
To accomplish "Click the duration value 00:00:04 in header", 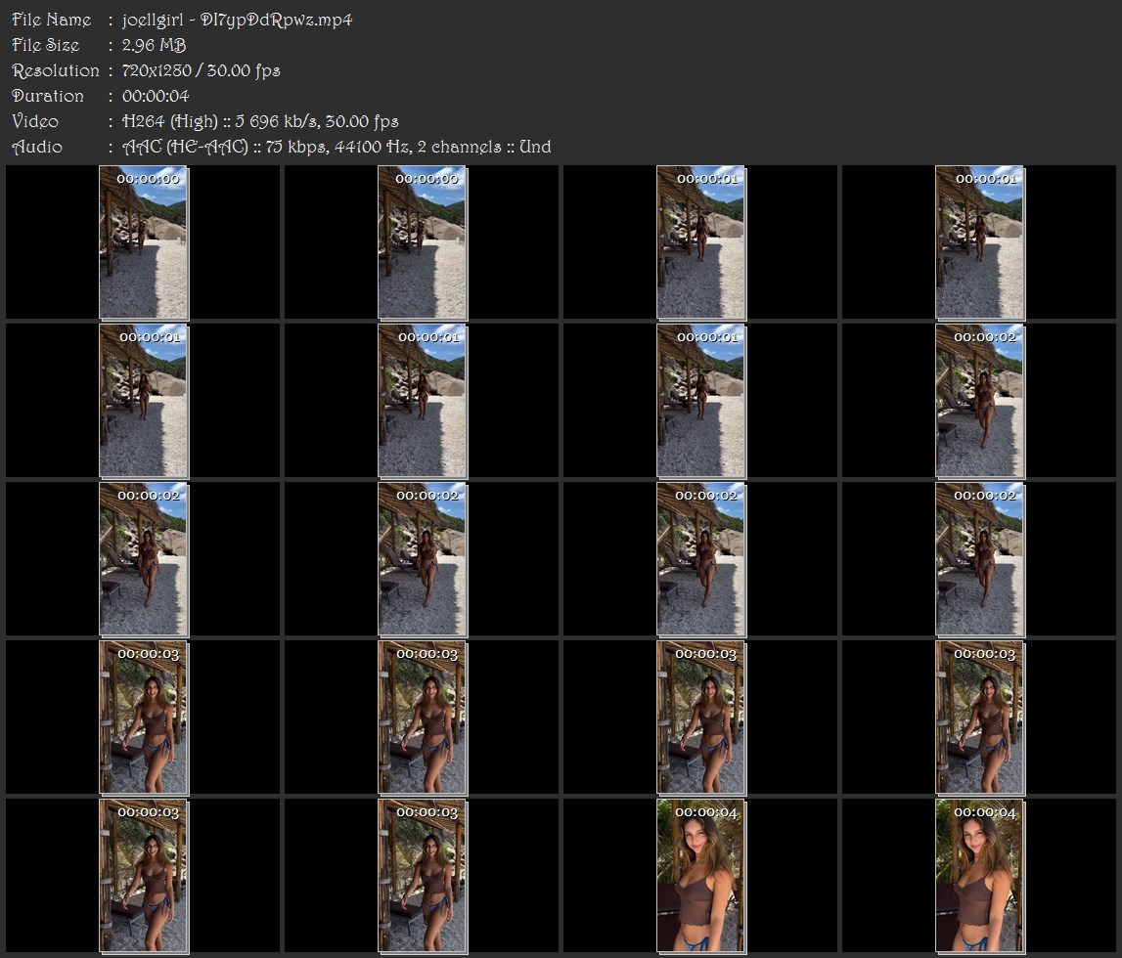I will (x=156, y=96).
